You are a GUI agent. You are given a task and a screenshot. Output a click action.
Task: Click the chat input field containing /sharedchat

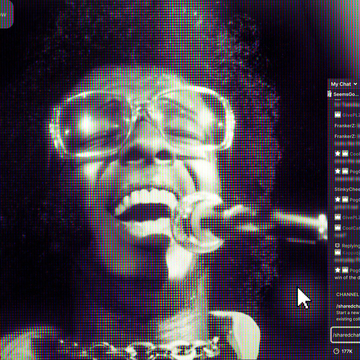pyautogui.click(x=345, y=334)
